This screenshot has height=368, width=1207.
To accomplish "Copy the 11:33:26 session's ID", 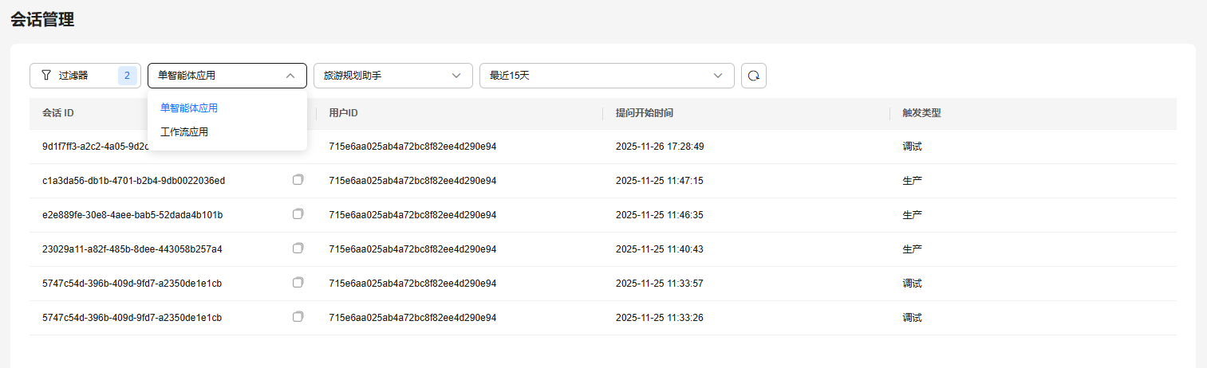I will coord(298,317).
